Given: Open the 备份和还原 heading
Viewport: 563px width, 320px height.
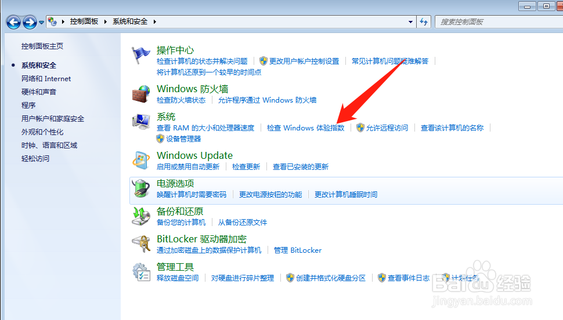Looking at the screenshot, I should tap(180, 212).
